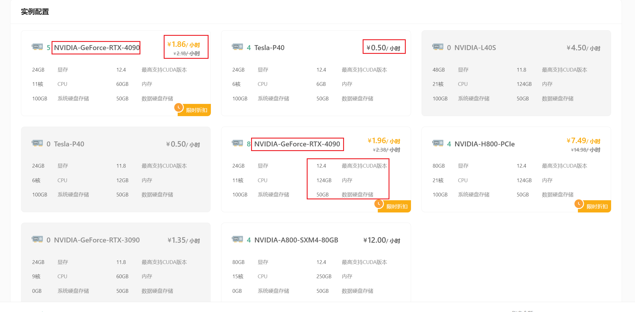
Task: Click the ¥1.96/小时 price
Action: 384,141
